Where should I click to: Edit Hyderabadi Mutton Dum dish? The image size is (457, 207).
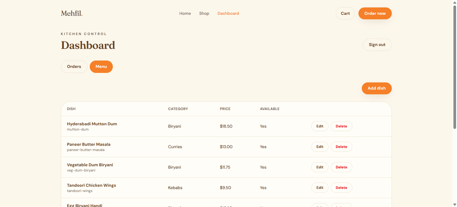pyautogui.click(x=320, y=126)
